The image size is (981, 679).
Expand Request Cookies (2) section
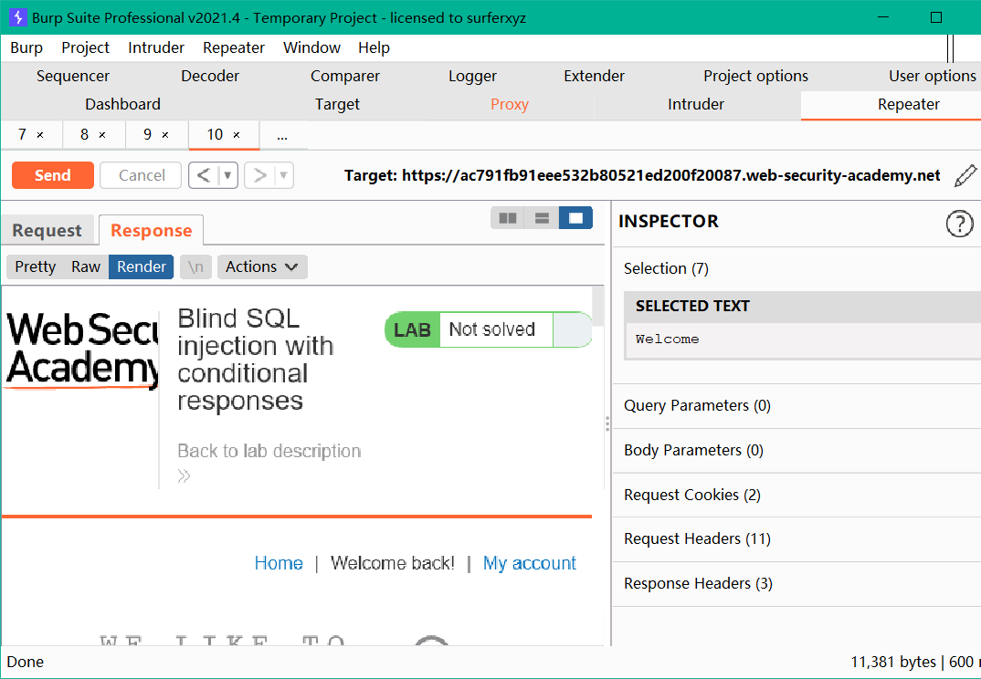[x=796, y=496]
